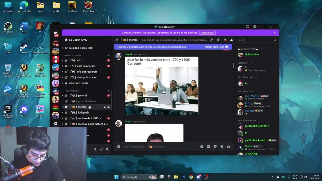Add a server with plus icon

tap(56, 123)
